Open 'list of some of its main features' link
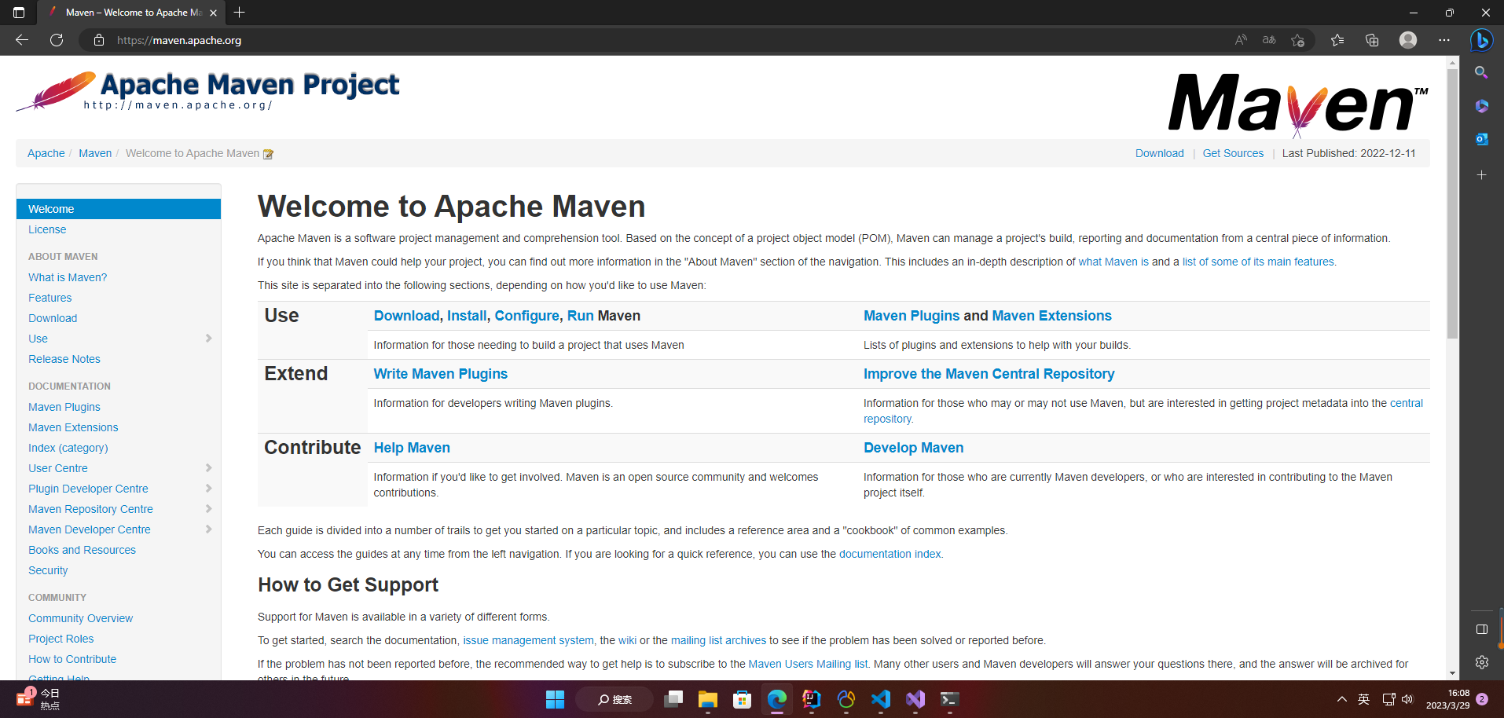 point(1258,262)
